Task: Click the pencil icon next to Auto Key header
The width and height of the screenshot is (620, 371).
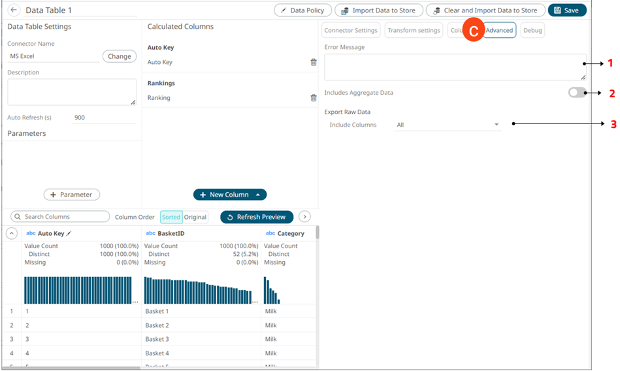Action: tap(69, 233)
